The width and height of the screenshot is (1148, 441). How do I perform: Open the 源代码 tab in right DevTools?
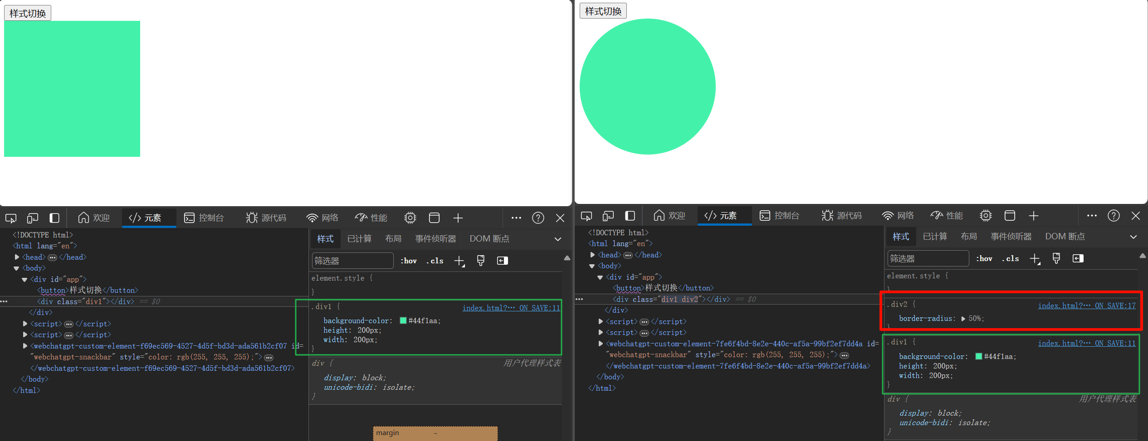click(x=842, y=216)
